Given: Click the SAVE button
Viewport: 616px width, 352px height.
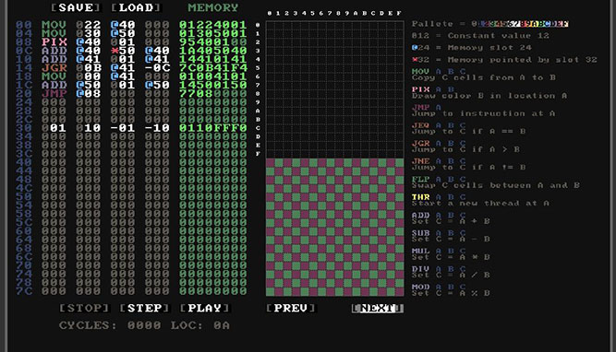Looking at the screenshot, I should [77, 7].
